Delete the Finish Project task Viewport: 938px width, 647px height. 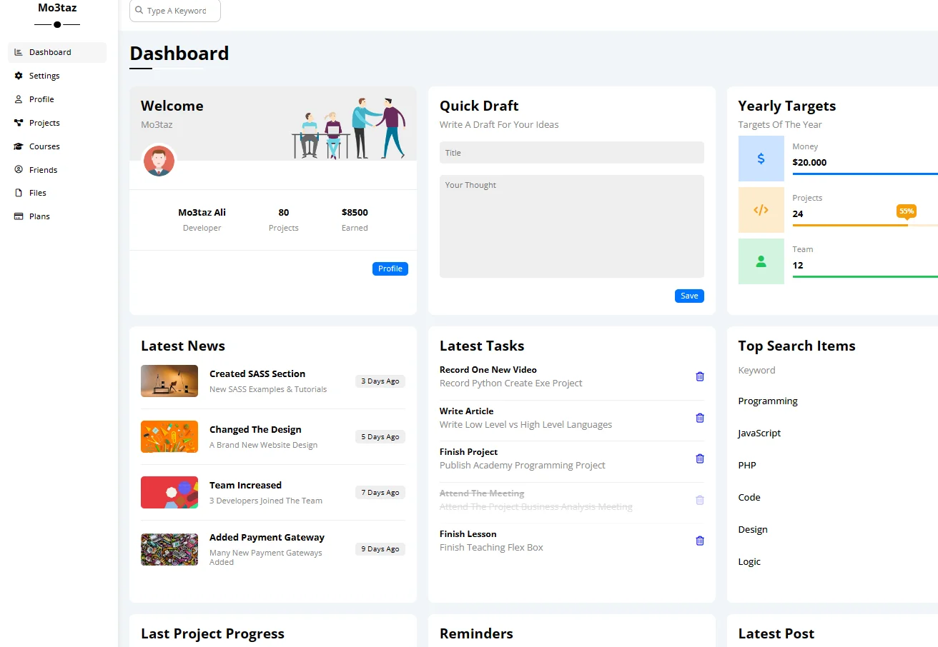[x=700, y=458]
